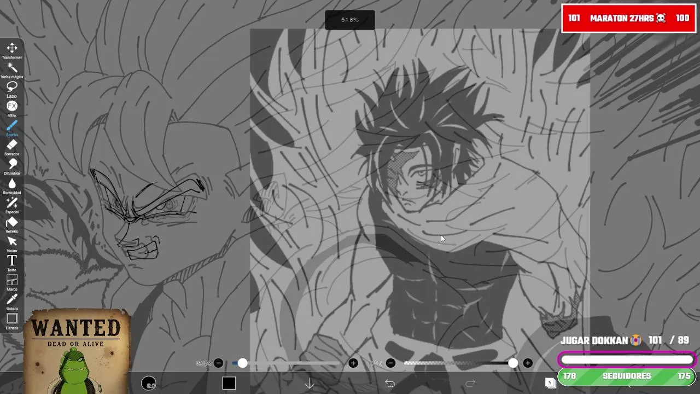Open the layers panel icon
The image size is (700, 394).
pos(550,383)
